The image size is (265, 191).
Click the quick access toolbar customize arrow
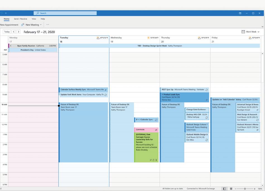pos(6,13)
